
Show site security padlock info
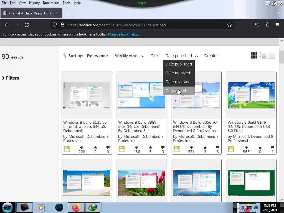coord(62,25)
